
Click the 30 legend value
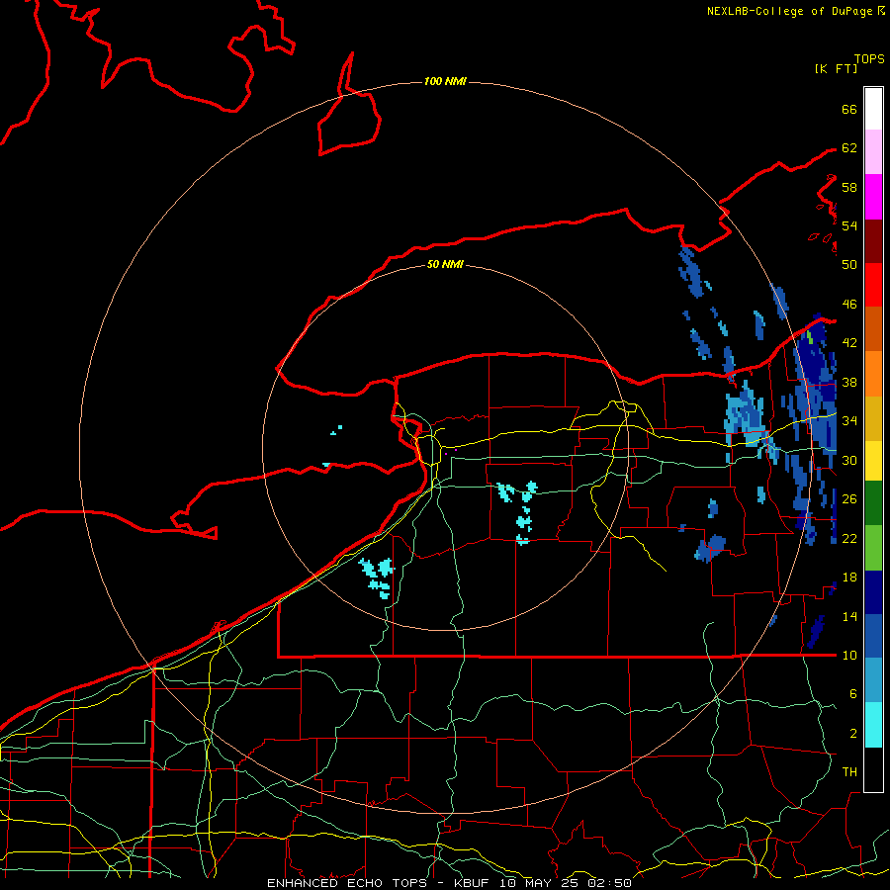click(x=849, y=460)
